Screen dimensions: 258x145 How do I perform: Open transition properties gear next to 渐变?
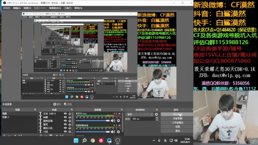pyautogui.click(x=156, y=114)
